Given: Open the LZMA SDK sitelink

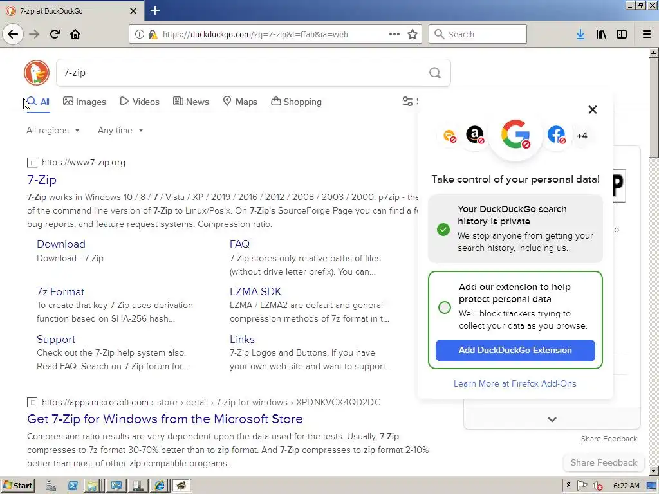Looking at the screenshot, I should tap(255, 291).
